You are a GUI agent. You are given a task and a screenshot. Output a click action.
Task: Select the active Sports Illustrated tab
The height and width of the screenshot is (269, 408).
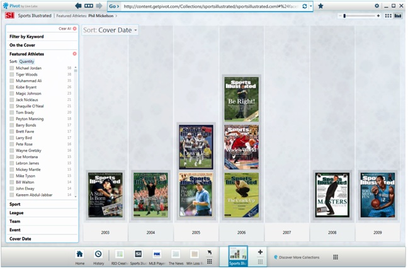[x=238, y=256]
